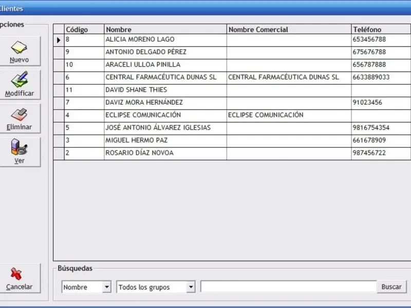Select the DAVID SHANE THIES row
The image size is (411, 308).
pos(232,90)
